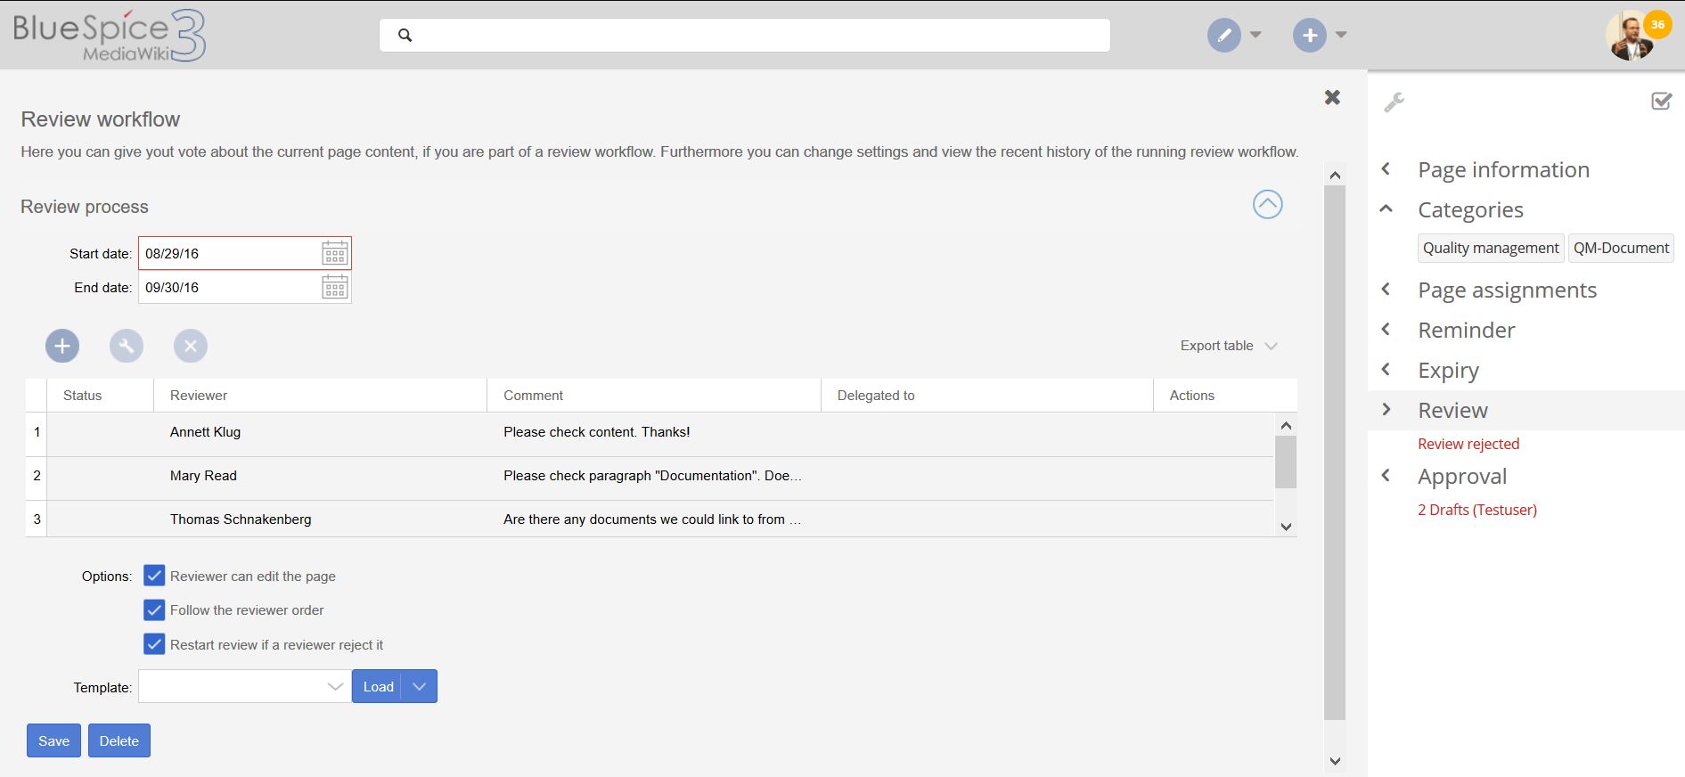Click the blue plus create icon in header
Viewport: 1685px width, 777px height.
pos(1309,36)
